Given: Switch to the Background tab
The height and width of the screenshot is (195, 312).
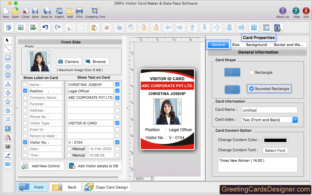Looking at the screenshot, I should click(257, 45).
